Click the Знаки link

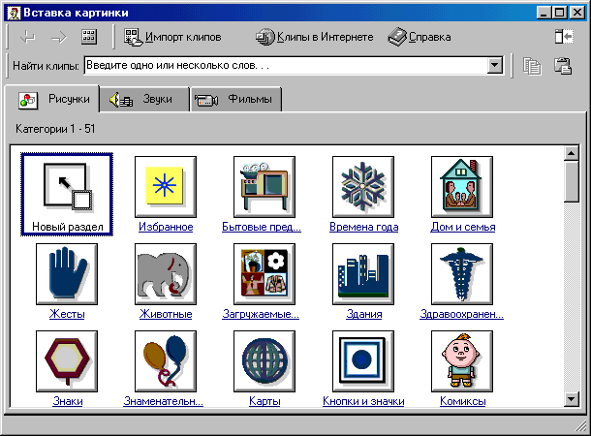68,401
